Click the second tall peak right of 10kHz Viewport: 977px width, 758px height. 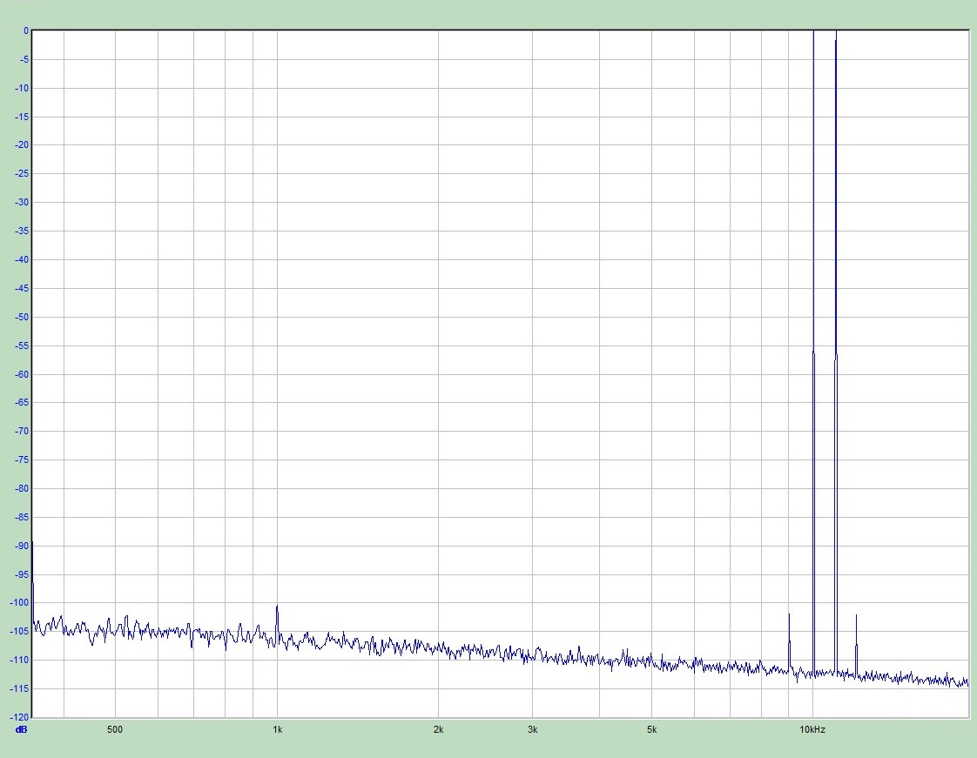coord(836,352)
